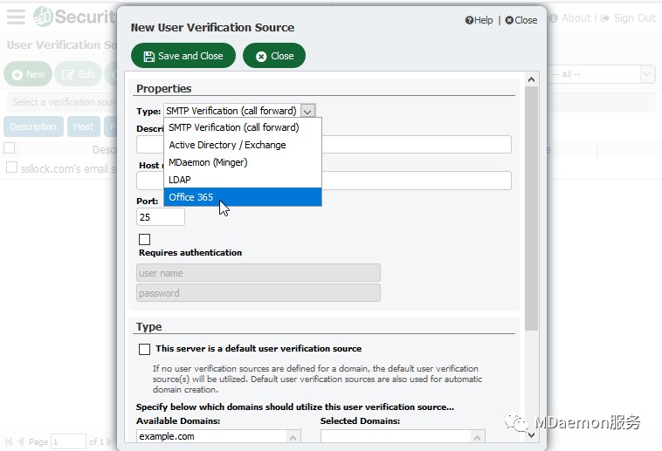Click Edit button in background page

pos(79,74)
